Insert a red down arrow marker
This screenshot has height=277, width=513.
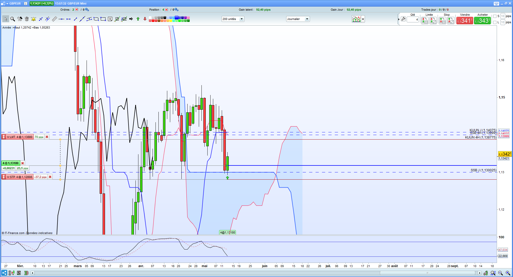pyautogui.click(x=145, y=19)
